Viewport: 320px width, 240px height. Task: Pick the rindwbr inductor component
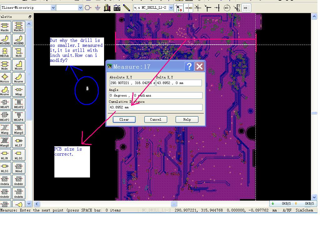5,194
